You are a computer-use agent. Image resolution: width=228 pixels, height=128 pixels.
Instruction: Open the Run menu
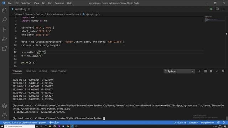coord(50,3)
